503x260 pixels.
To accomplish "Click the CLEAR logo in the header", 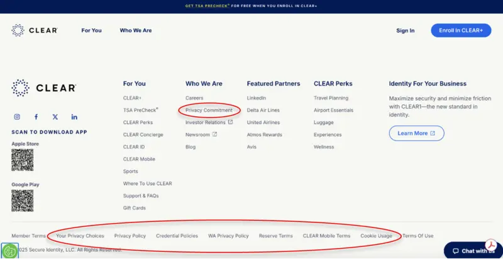I will coord(34,30).
